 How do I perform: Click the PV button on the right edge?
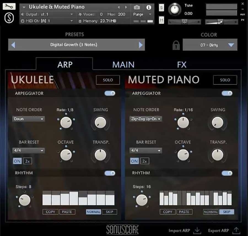[x=242, y=20]
